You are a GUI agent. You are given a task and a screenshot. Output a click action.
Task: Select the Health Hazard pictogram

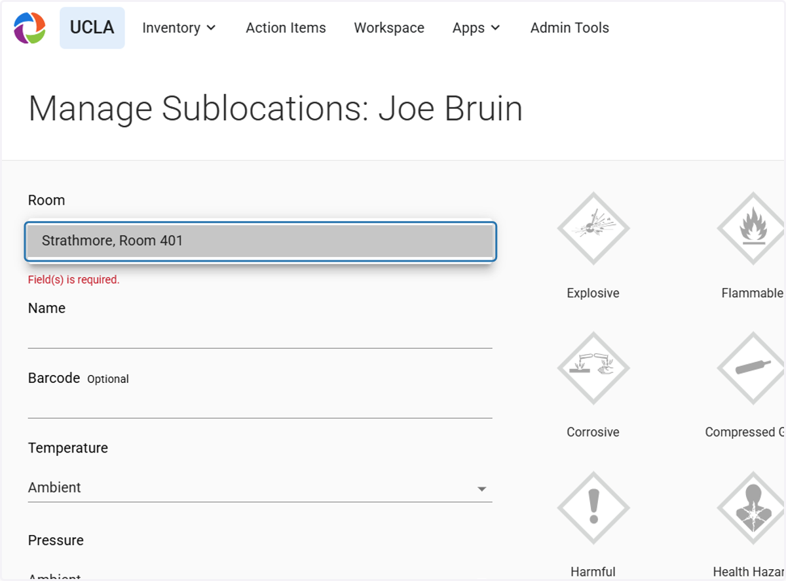coord(752,508)
